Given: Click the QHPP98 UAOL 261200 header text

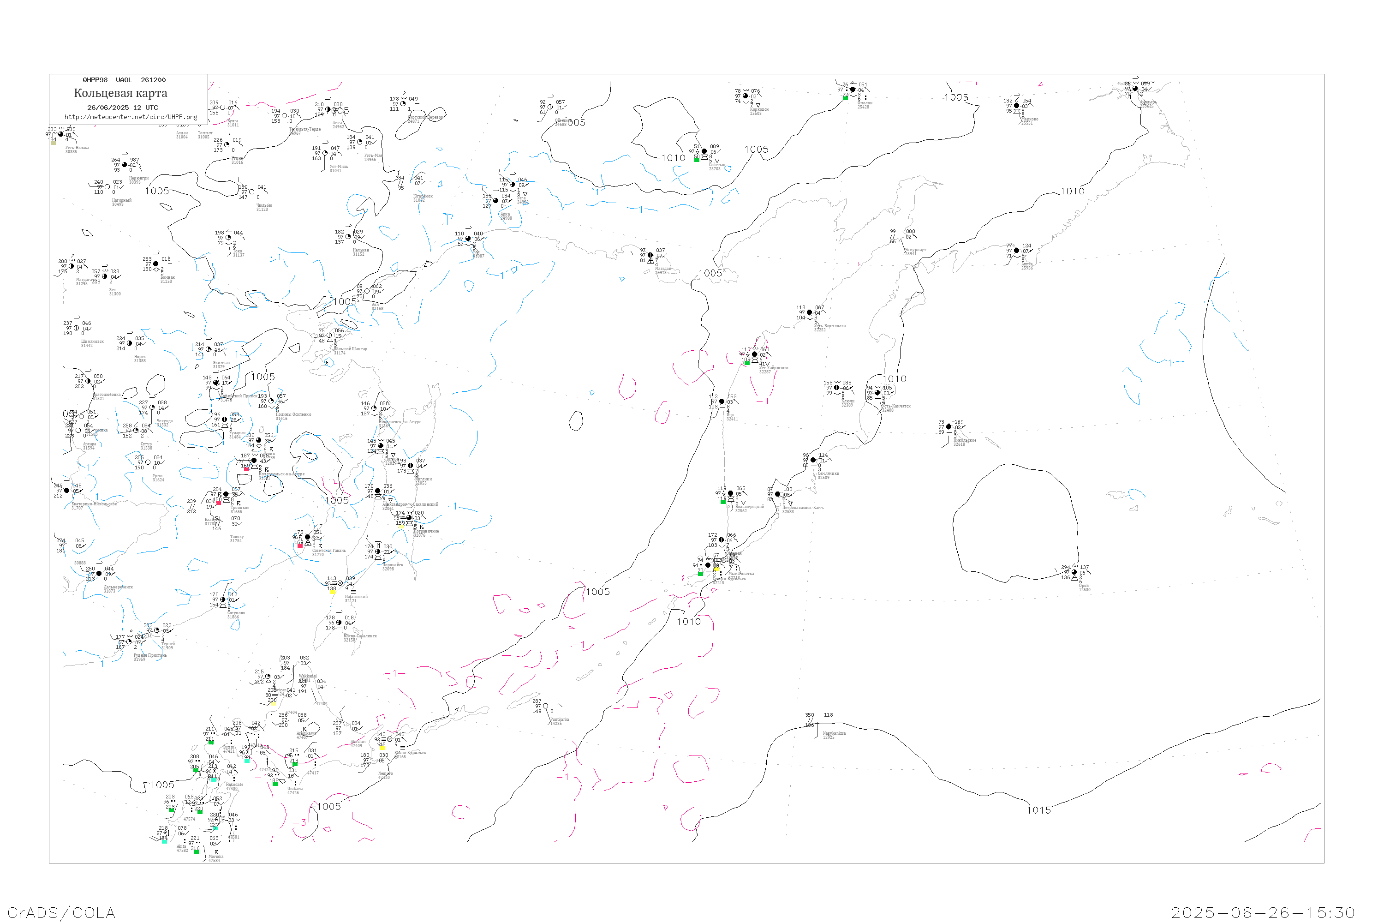Looking at the screenshot, I should click(x=124, y=80).
